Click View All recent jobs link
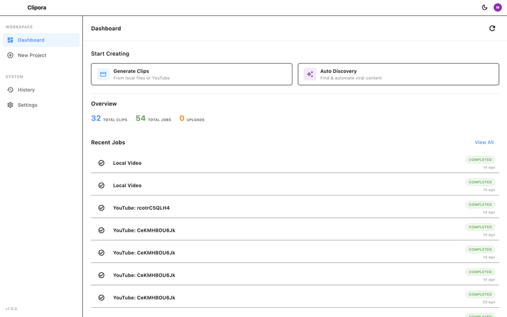This screenshot has width=507, height=317. [484, 142]
